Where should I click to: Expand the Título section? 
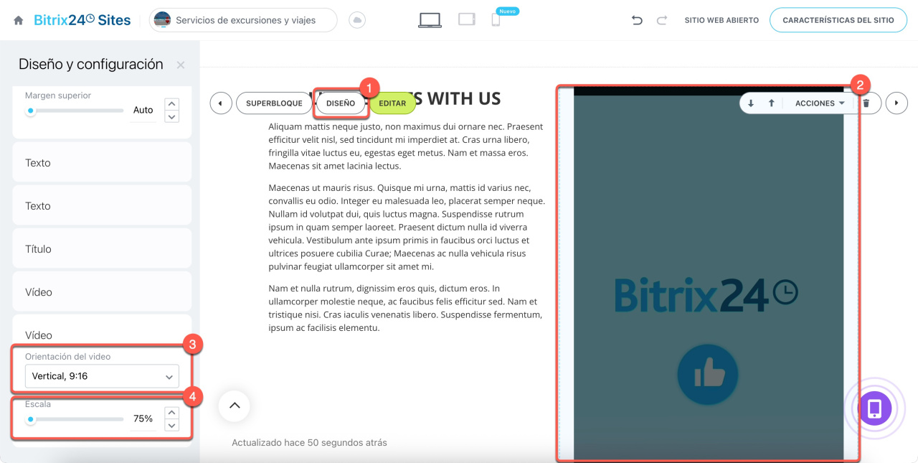click(102, 249)
